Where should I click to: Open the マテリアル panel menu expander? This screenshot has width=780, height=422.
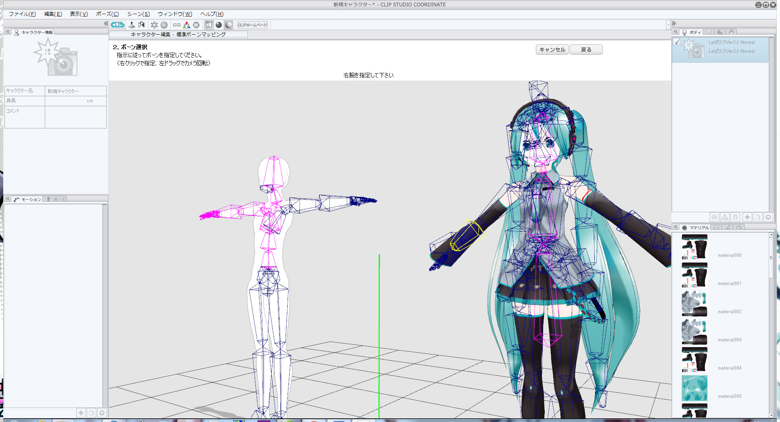(675, 228)
